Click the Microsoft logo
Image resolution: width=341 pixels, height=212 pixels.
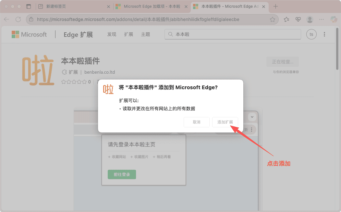pos(29,34)
